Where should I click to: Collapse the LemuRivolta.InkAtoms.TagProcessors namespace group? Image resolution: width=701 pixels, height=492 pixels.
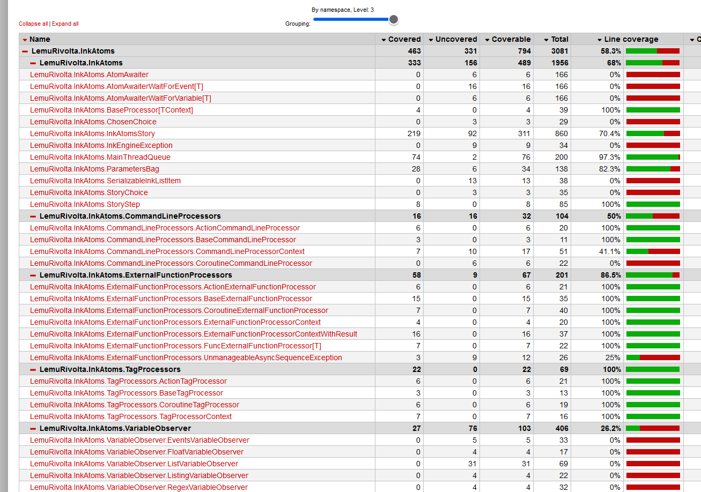tap(33, 370)
